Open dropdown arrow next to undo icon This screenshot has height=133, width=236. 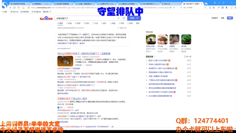[21, 8]
